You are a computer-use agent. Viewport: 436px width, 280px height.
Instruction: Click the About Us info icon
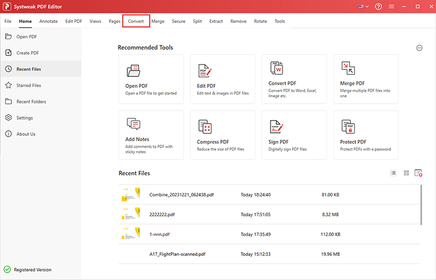click(9, 134)
